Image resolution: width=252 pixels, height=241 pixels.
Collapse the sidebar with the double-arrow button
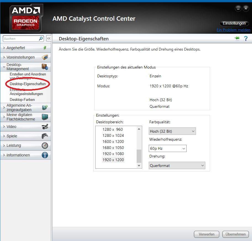[49, 38]
